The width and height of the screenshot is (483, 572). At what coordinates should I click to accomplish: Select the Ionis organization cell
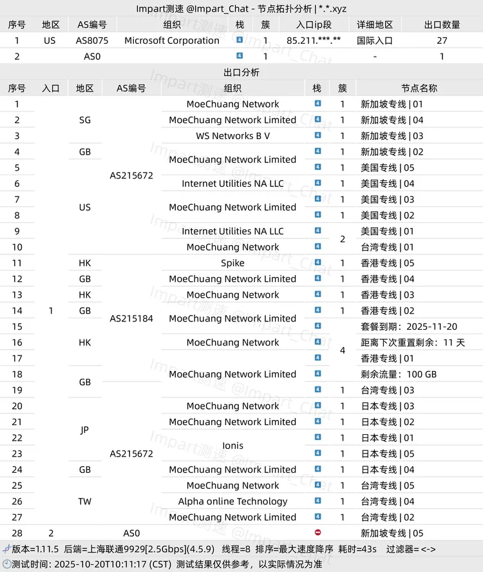coord(232,446)
